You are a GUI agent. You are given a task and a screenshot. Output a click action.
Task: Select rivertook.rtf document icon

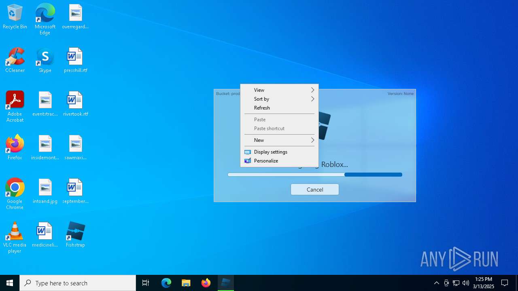[75, 104]
